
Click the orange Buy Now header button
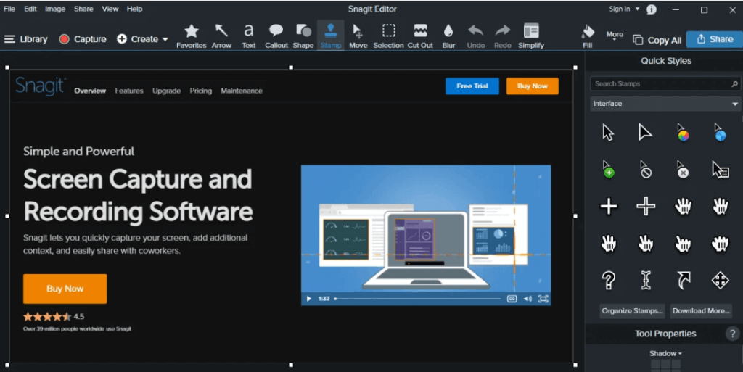click(532, 86)
